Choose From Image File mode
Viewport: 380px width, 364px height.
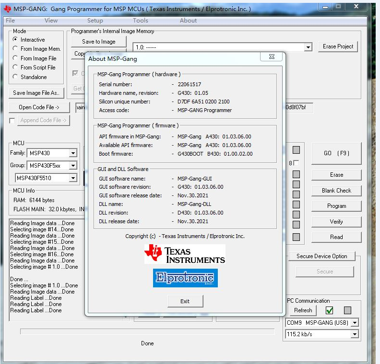pos(15,58)
